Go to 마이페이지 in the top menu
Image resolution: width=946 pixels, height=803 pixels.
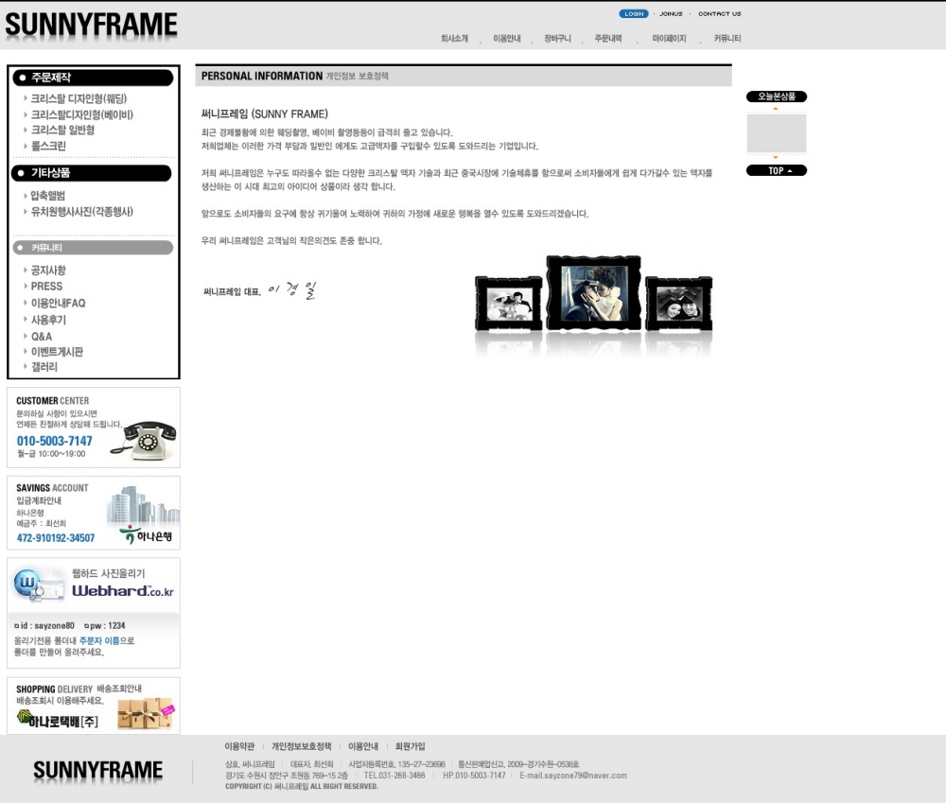point(669,39)
